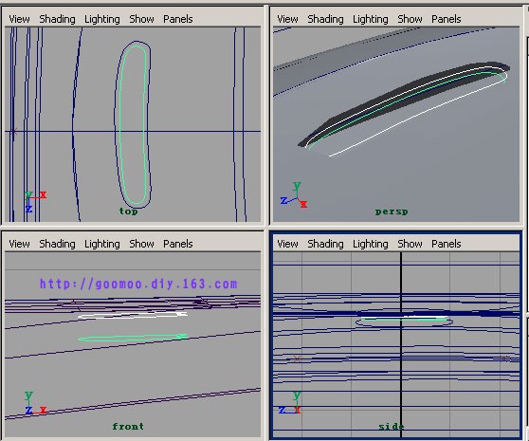Open Show menu in persp viewport
529x441 pixels.
point(410,19)
